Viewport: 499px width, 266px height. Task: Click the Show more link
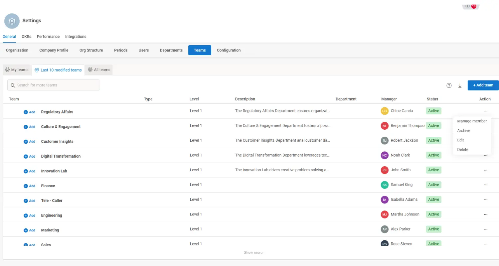(x=253, y=253)
